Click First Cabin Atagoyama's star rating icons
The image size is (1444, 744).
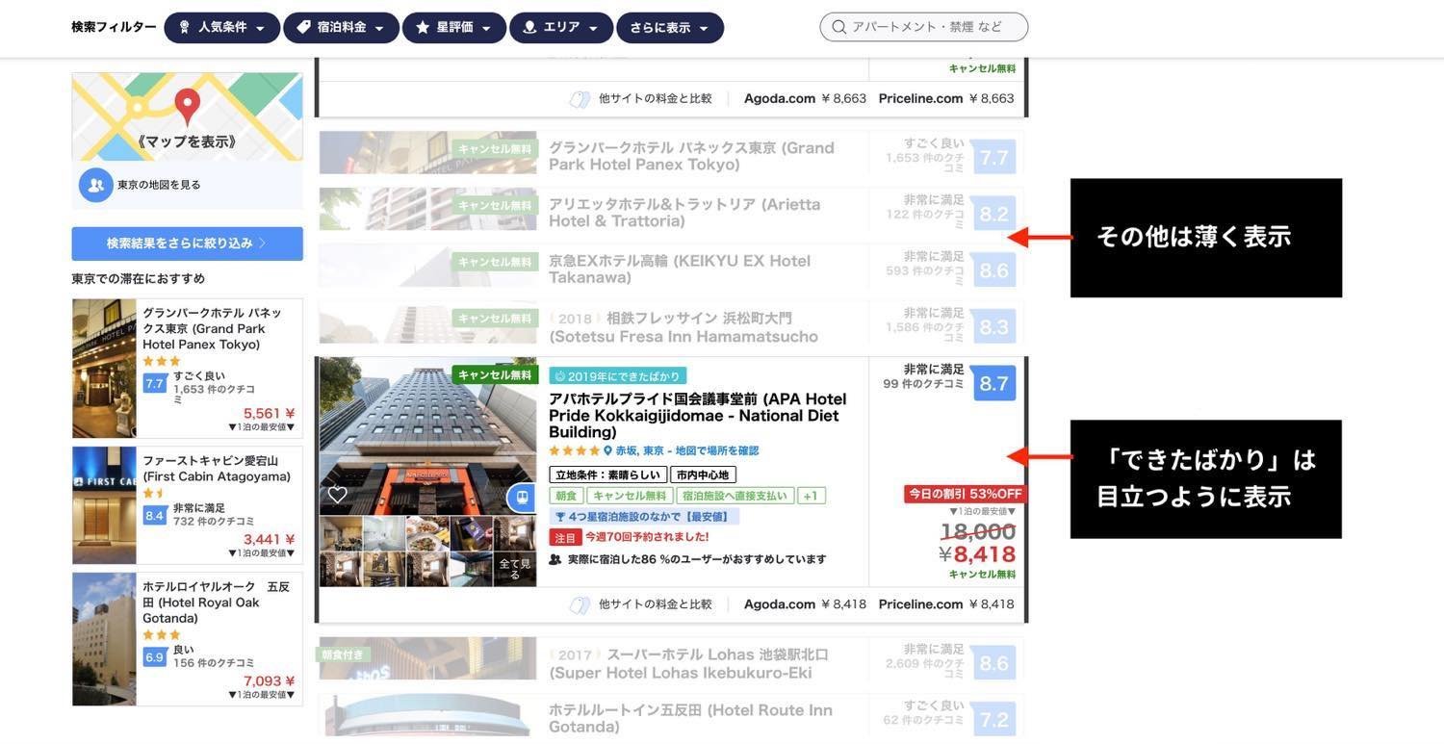(x=153, y=494)
